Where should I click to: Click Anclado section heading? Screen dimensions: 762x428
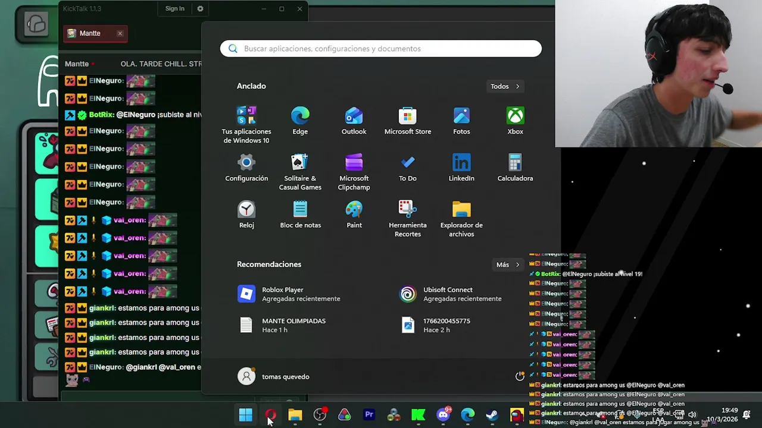(x=251, y=86)
